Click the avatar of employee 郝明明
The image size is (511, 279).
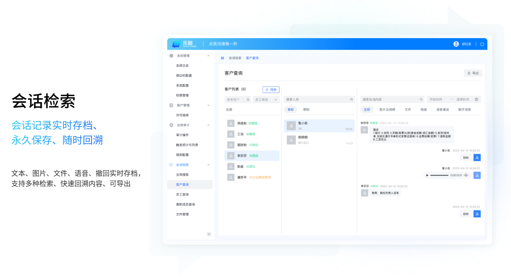[x=291, y=140]
